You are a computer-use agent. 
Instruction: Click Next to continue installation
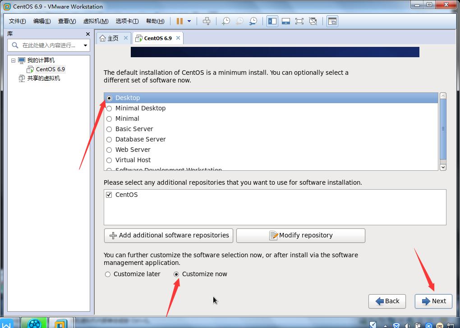[433, 301]
